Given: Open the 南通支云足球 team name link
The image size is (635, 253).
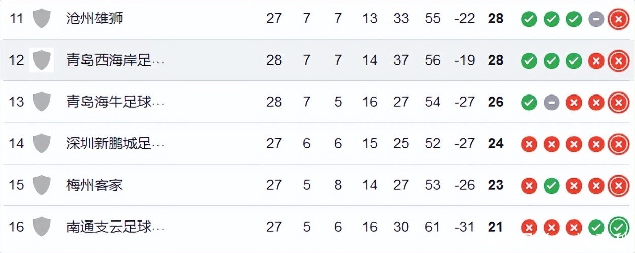Looking at the screenshot, I should tap(115, 227).
